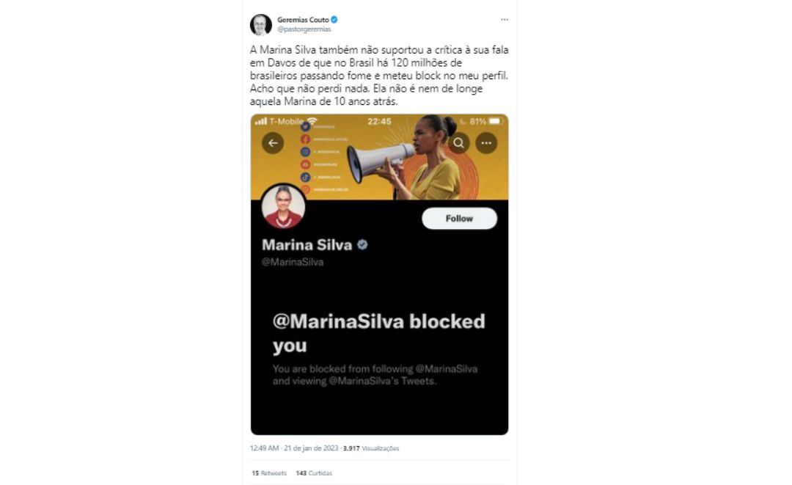
Task: Click the TikTok icon in the banner social list
Action: pyautogui.click(x=306, y=178)
